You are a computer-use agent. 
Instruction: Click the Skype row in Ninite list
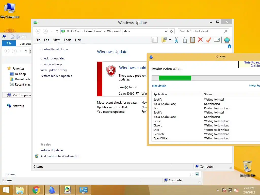click(x=206, y=121)
